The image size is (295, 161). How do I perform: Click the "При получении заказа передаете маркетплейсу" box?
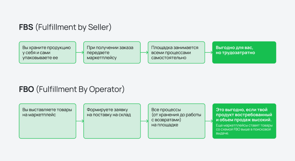[112, 53]
